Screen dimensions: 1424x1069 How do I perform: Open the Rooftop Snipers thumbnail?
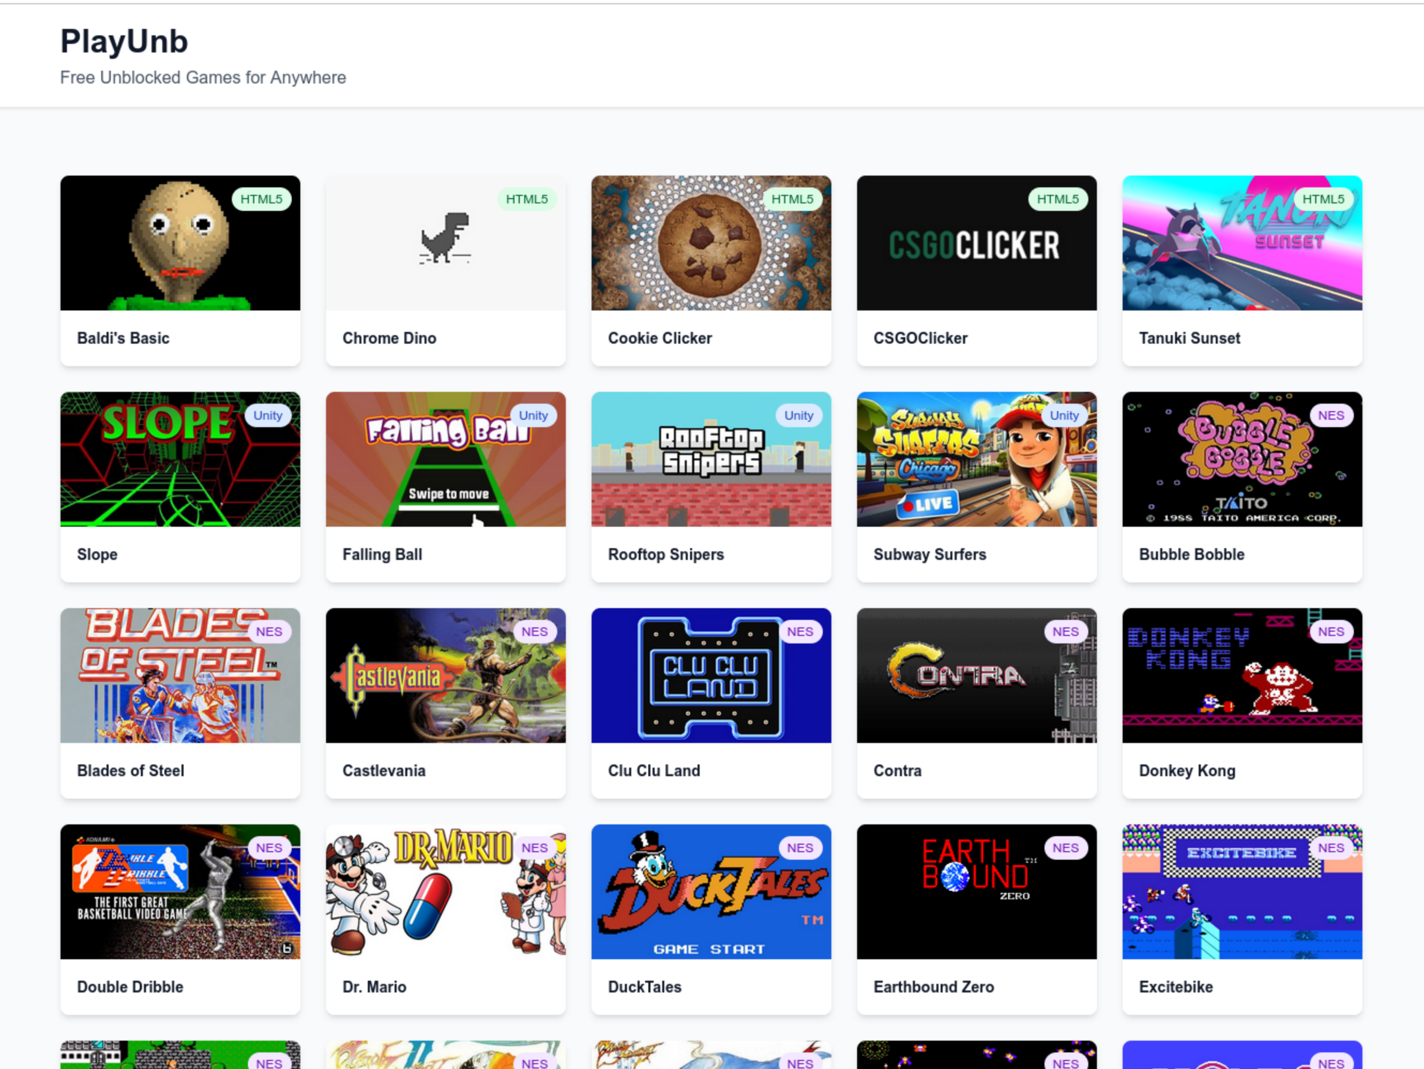click(711, 459)
